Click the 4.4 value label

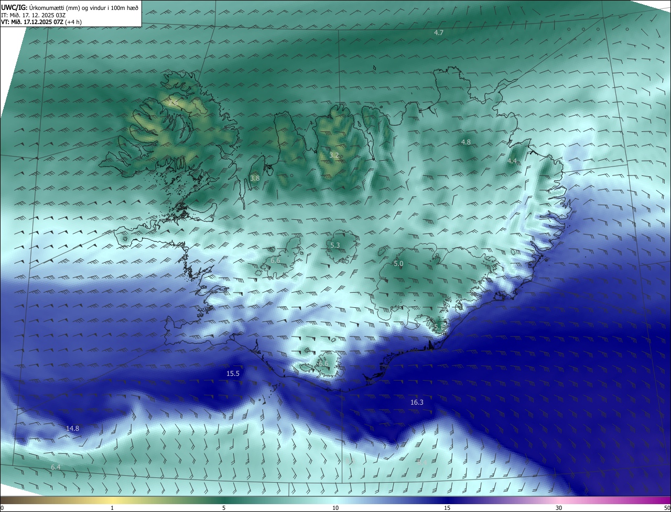(x=512, y=161)
